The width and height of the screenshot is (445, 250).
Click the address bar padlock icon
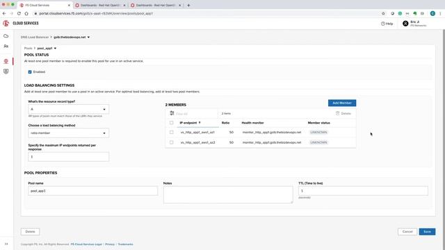pyautogui.click(x=35, y=13)
